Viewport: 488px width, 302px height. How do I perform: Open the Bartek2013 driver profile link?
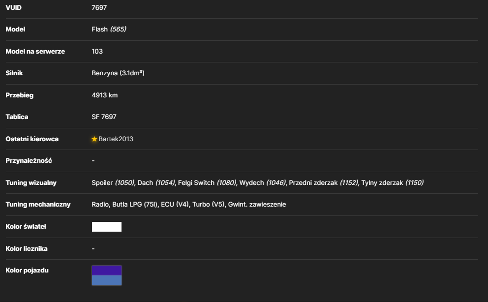pos(116,139)
